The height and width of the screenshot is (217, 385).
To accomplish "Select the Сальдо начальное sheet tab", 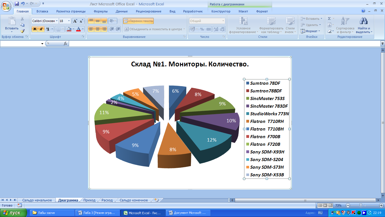I will [x=37, y=200].
